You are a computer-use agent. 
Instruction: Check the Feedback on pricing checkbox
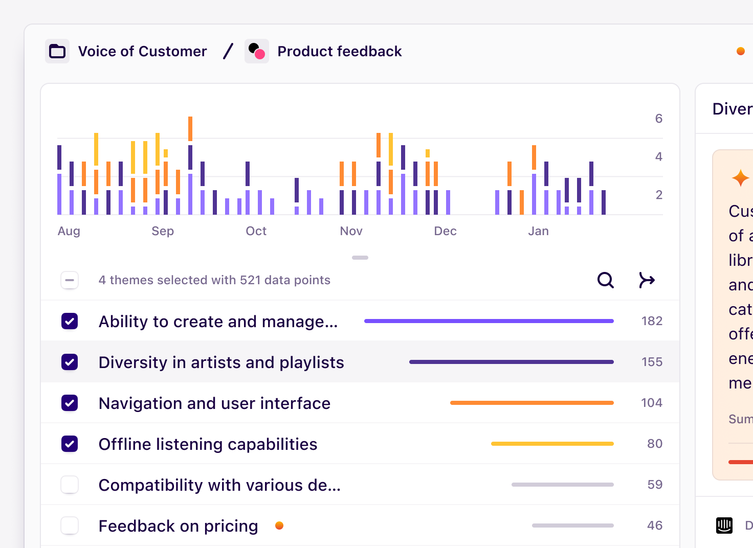click(70, 525)
